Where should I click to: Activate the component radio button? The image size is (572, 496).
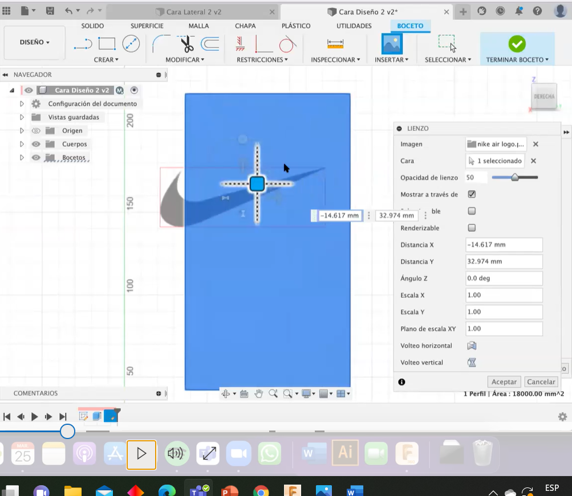tap(134, 90)
